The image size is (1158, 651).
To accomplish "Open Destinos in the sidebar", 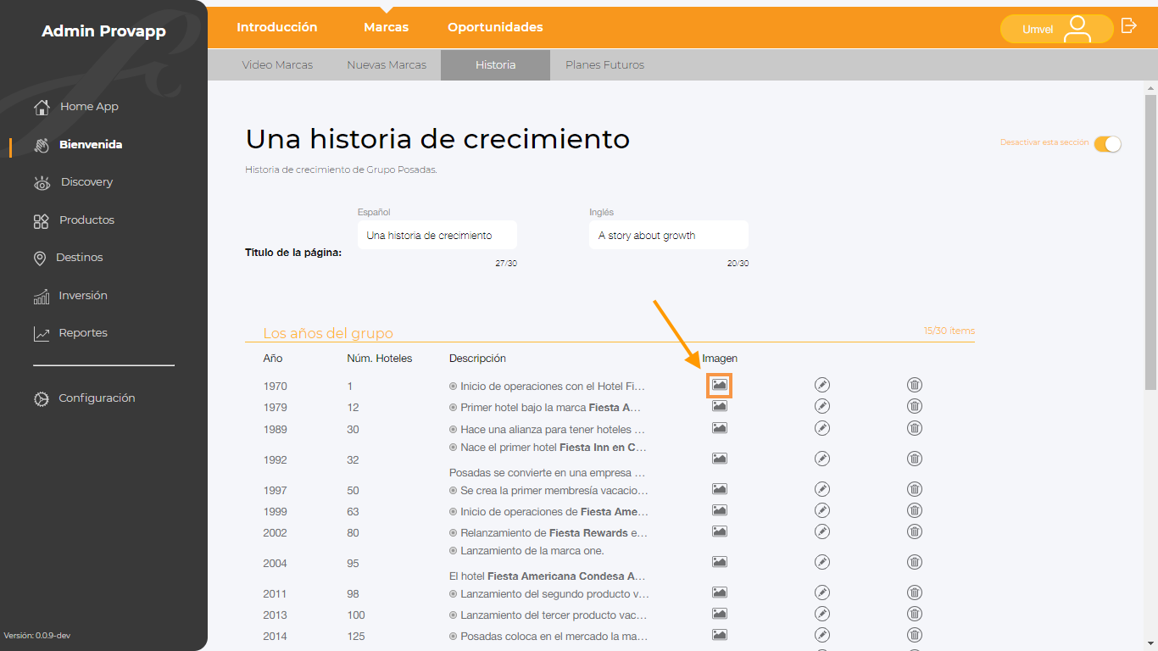I will pos(68,258).
